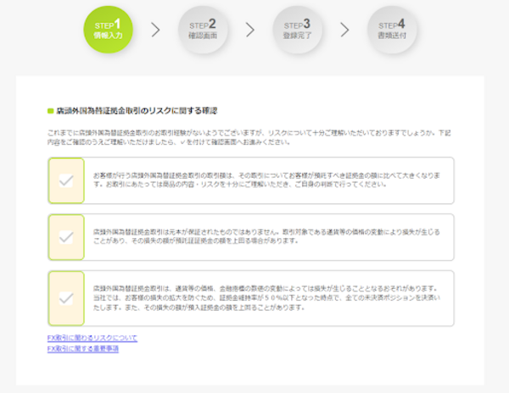Check the first risk confirmation box about transaction amounts exceeding margin
The height and width of the screenshot is (393, 509).
pyautogui.click(x=66, y=180)
